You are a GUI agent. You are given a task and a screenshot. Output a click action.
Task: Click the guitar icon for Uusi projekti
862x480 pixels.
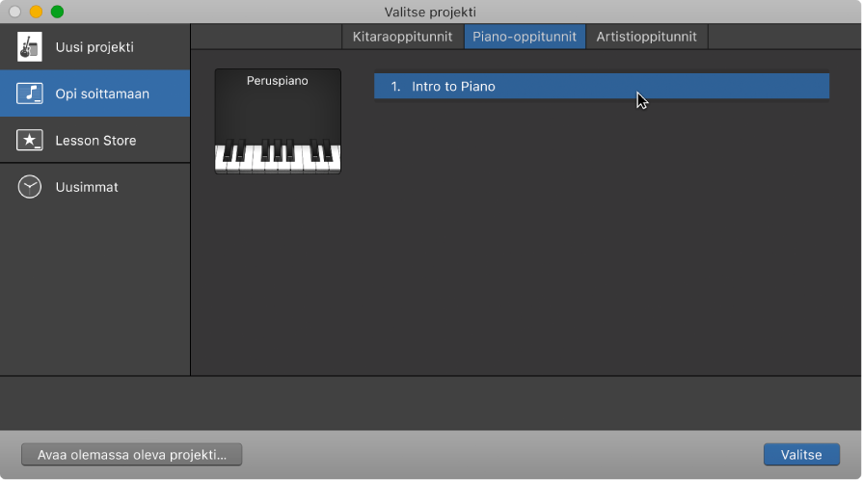click(x=30, y=46)
